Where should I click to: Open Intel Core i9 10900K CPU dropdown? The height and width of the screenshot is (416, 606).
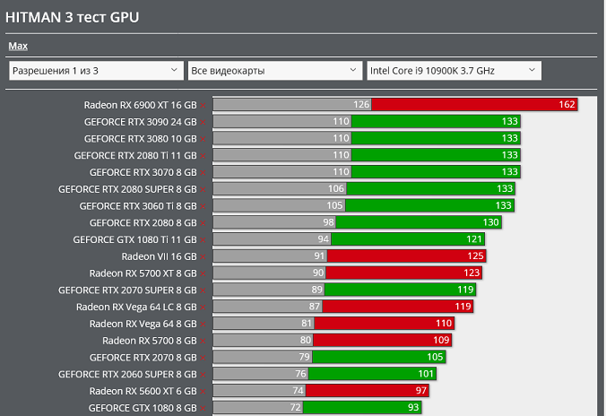click(454, 71)
